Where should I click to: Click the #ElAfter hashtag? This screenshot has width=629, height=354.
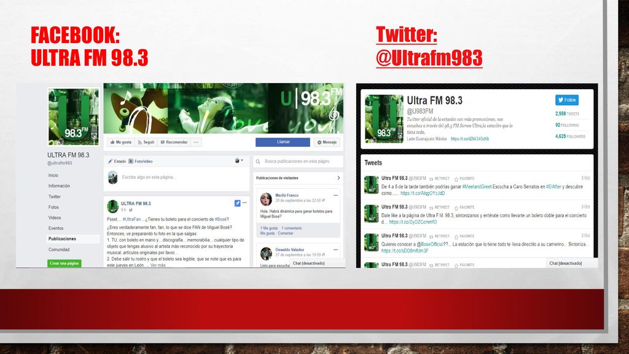point(553,187)
